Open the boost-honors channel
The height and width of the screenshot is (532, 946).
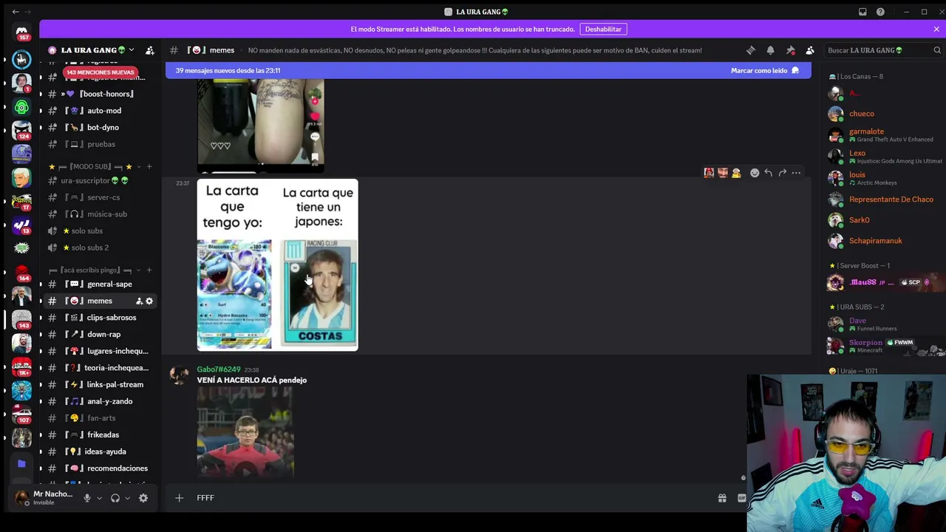tap(100, 94)
